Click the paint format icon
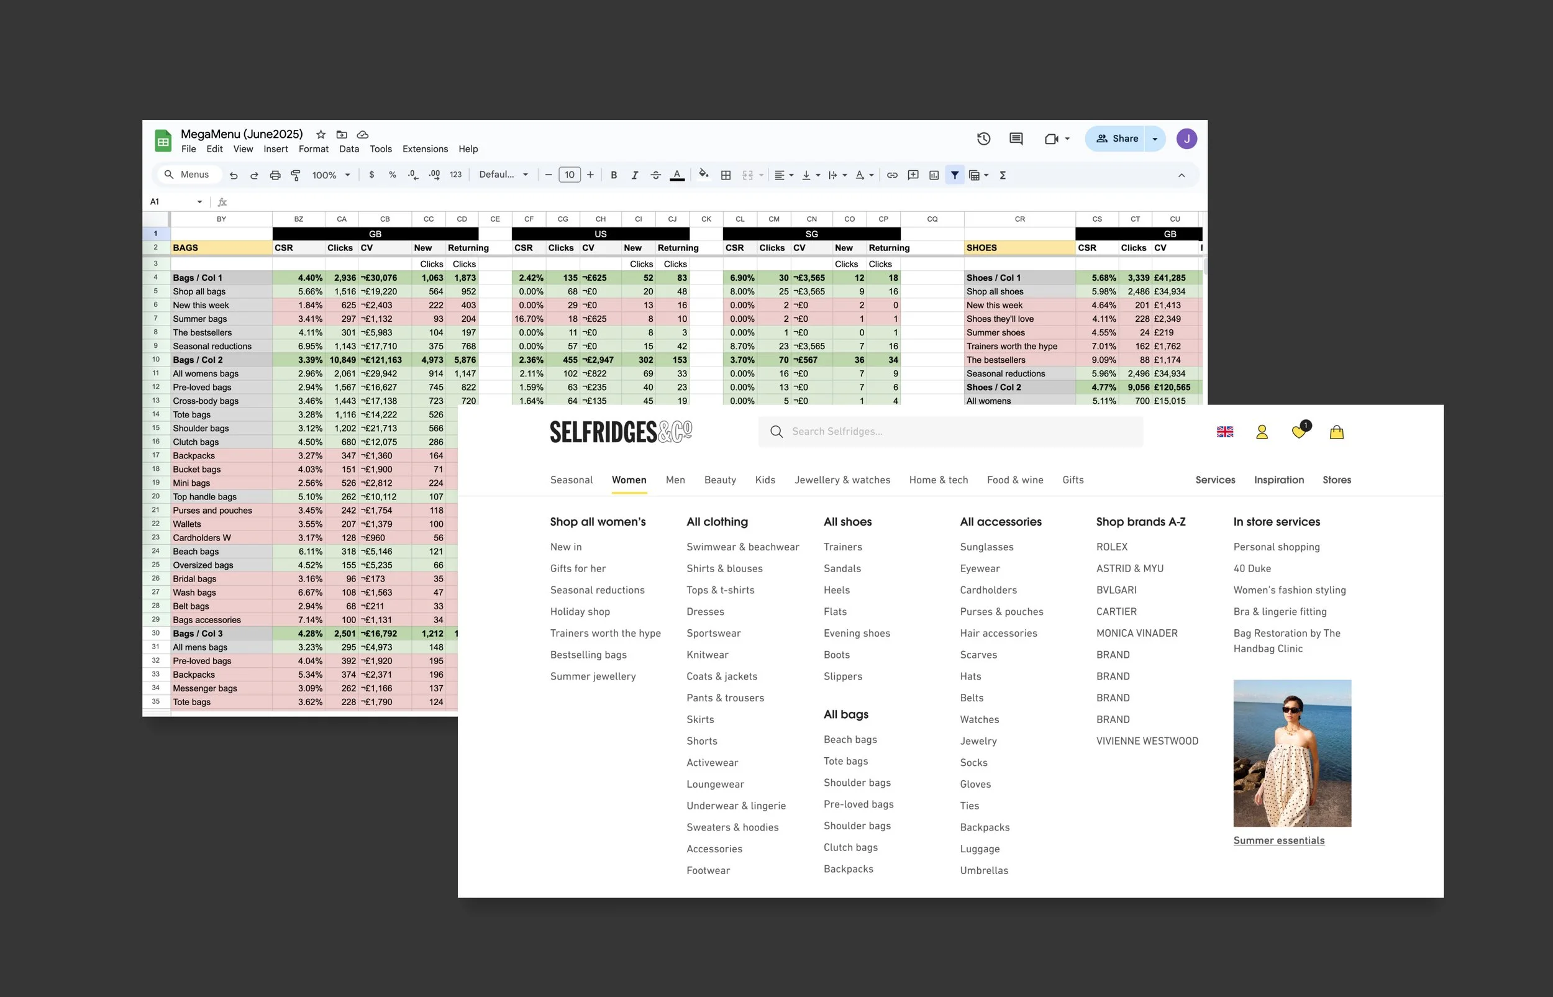The height and width of the screenshot is (997, 1553). tap(296, 175)
